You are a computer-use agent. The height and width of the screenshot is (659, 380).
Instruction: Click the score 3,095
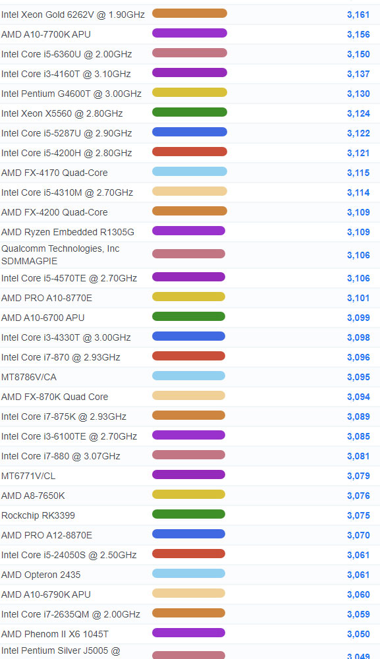(x=358, y=377)
